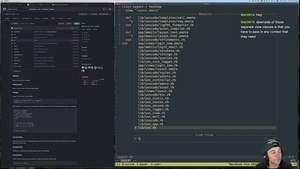Select lib/yes_record.rb in results
This screenshot has width=300, height=169.
pos(153,106)
